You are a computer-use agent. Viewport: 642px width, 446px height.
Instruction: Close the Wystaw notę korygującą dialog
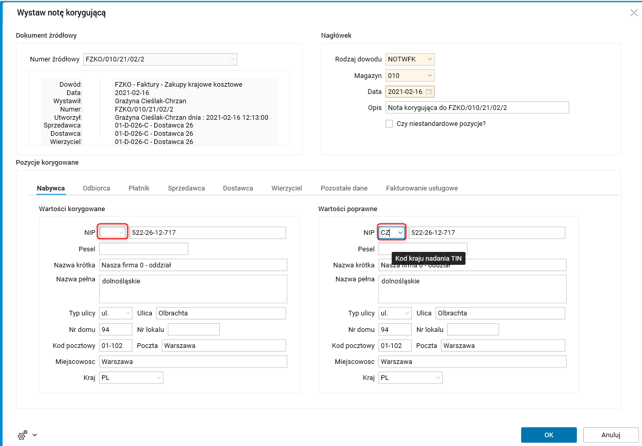pos(634,13)
